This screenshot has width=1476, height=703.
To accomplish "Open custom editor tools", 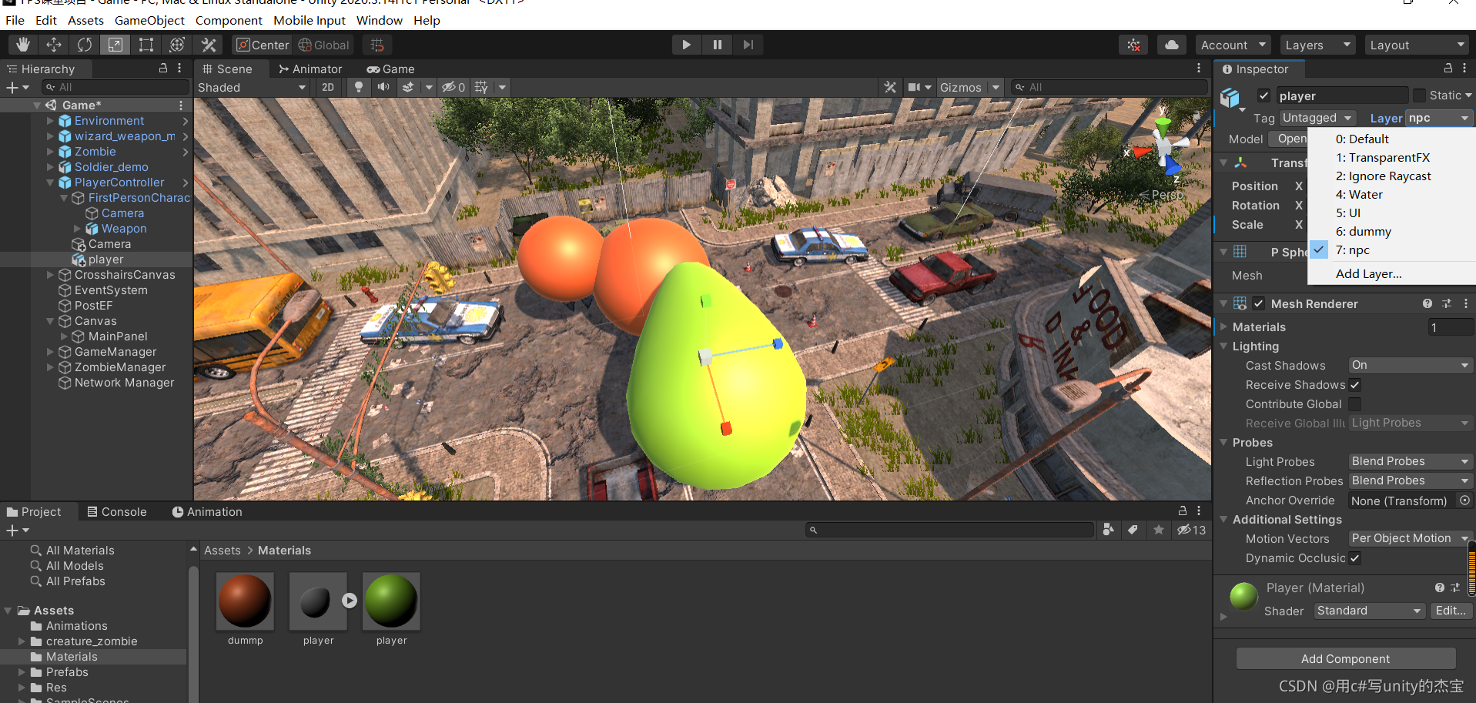I will click(x=208, y=45).
